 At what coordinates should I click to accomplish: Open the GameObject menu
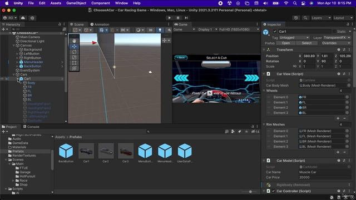click(76, 3)
